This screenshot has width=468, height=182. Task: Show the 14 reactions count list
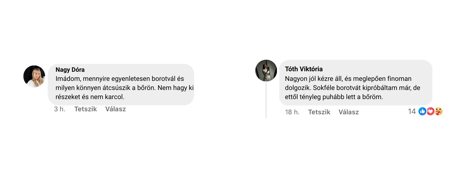point(412,112)
